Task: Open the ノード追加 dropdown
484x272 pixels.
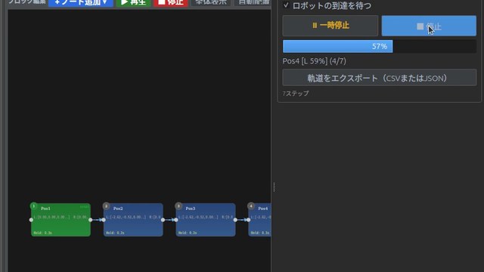Action: click(81, 2)
